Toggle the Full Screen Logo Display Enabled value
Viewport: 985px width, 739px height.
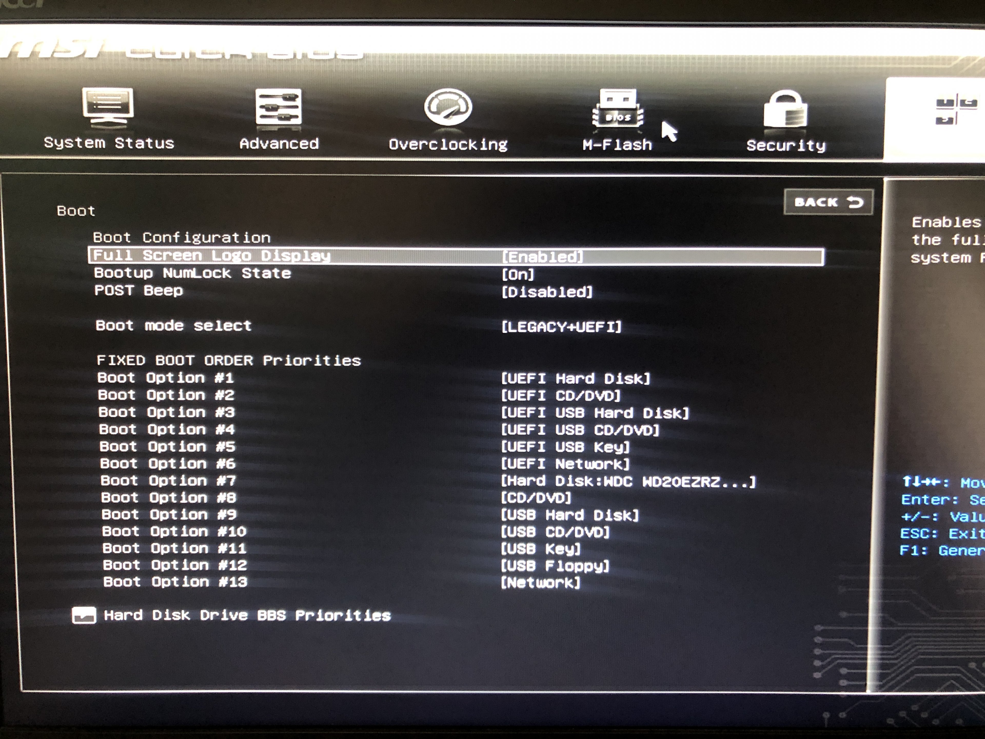(542, 257)
